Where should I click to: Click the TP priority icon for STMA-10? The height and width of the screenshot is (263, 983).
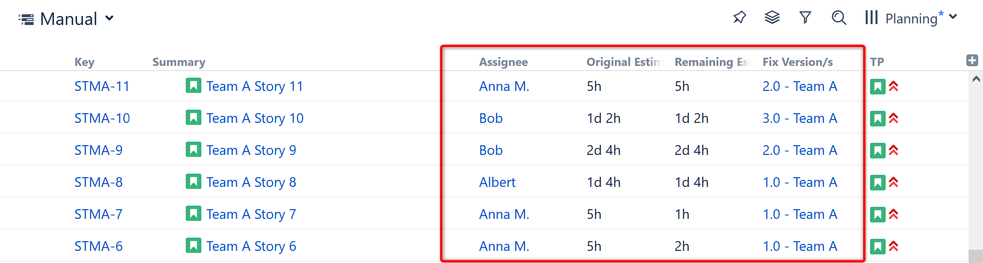click(x=893, y=118)
